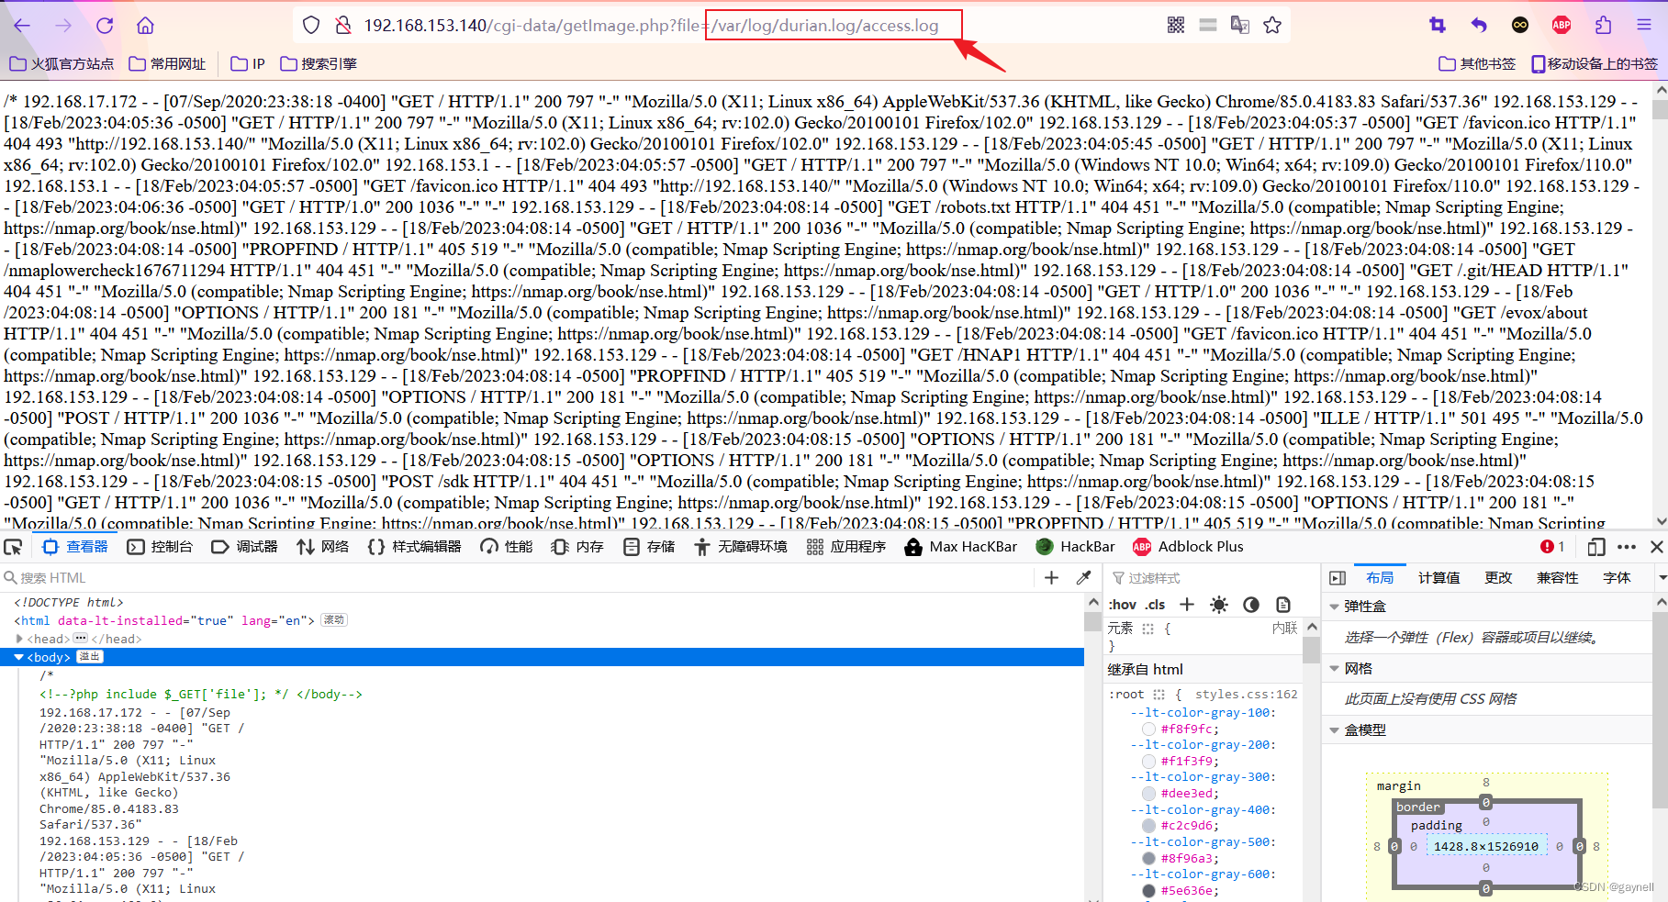Open the 火狐官方站点 bookmark folder
This screenshot has width=1668, height=902.
click(62, 63)
